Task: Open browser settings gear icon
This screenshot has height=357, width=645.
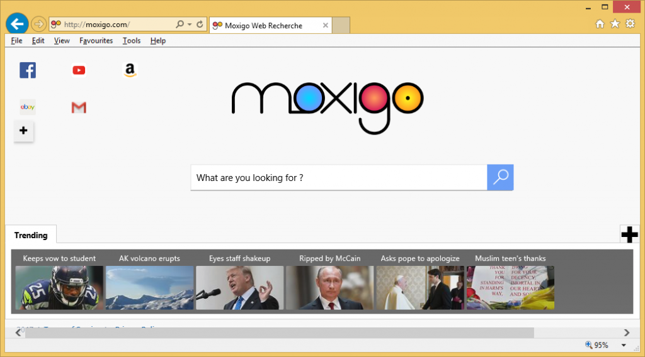Action: click(629, 24)
